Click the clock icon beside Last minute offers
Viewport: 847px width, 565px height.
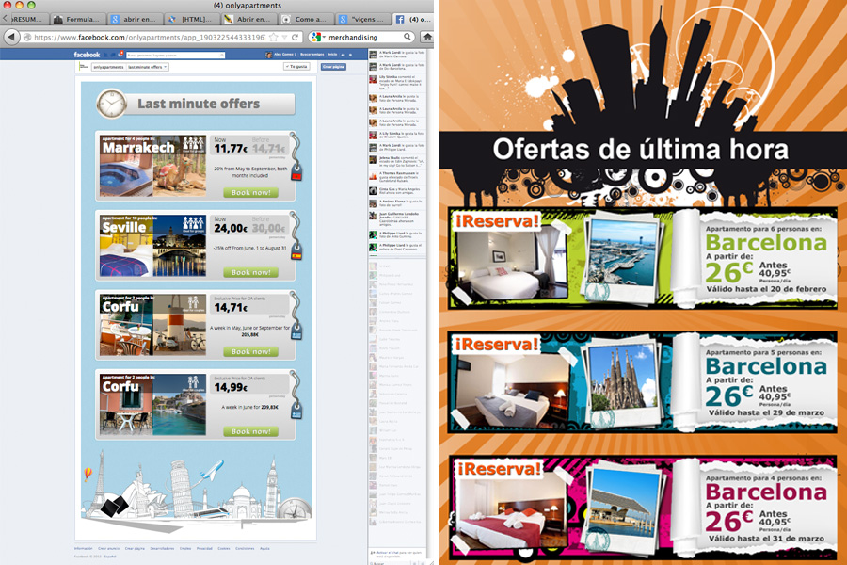pyautogui.click(x=111, y=104)
